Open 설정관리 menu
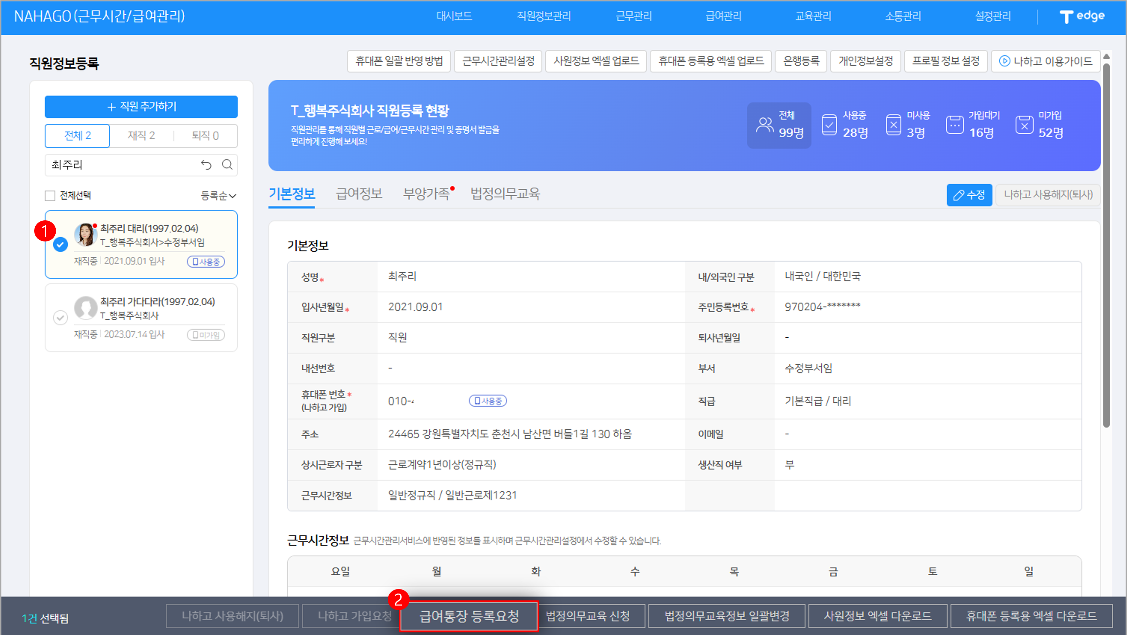 pos(993,16)
